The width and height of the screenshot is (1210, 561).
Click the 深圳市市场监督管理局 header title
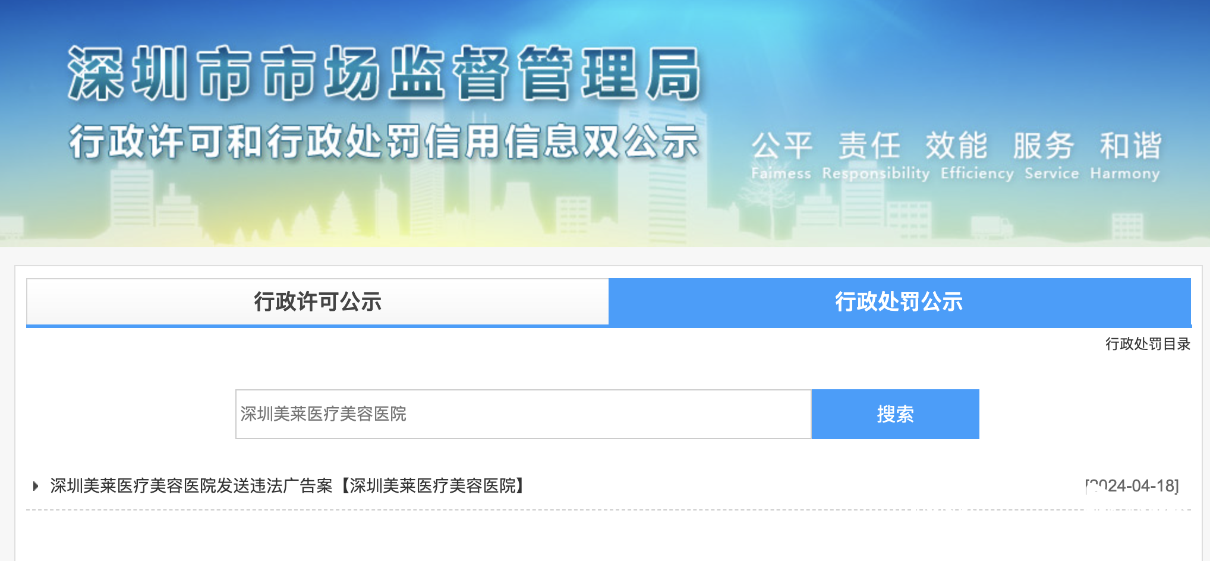pyautogui.click(x=384, y=74)
